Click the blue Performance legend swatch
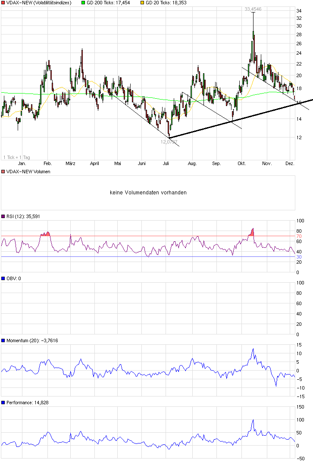The width and height of the screenshot is (313, 462). [x=3, y=403]
